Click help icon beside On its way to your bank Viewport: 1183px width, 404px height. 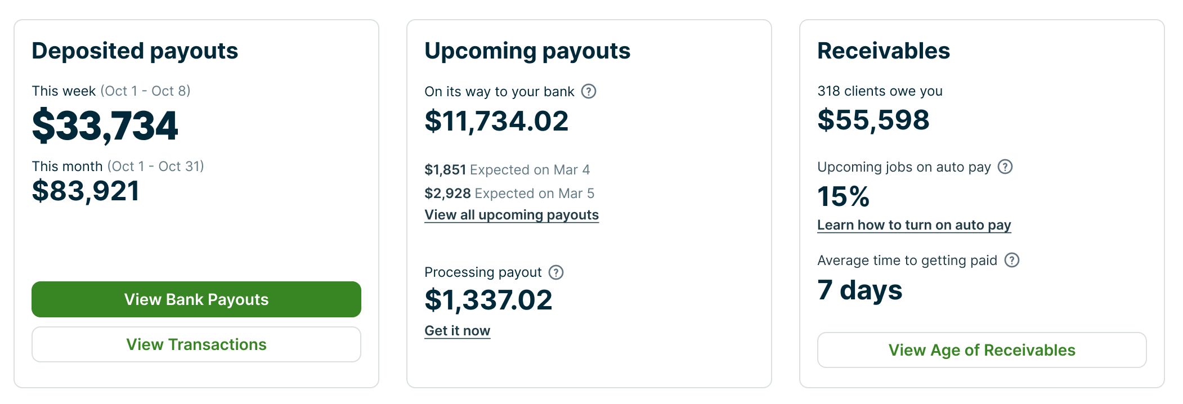click(588, 91)
